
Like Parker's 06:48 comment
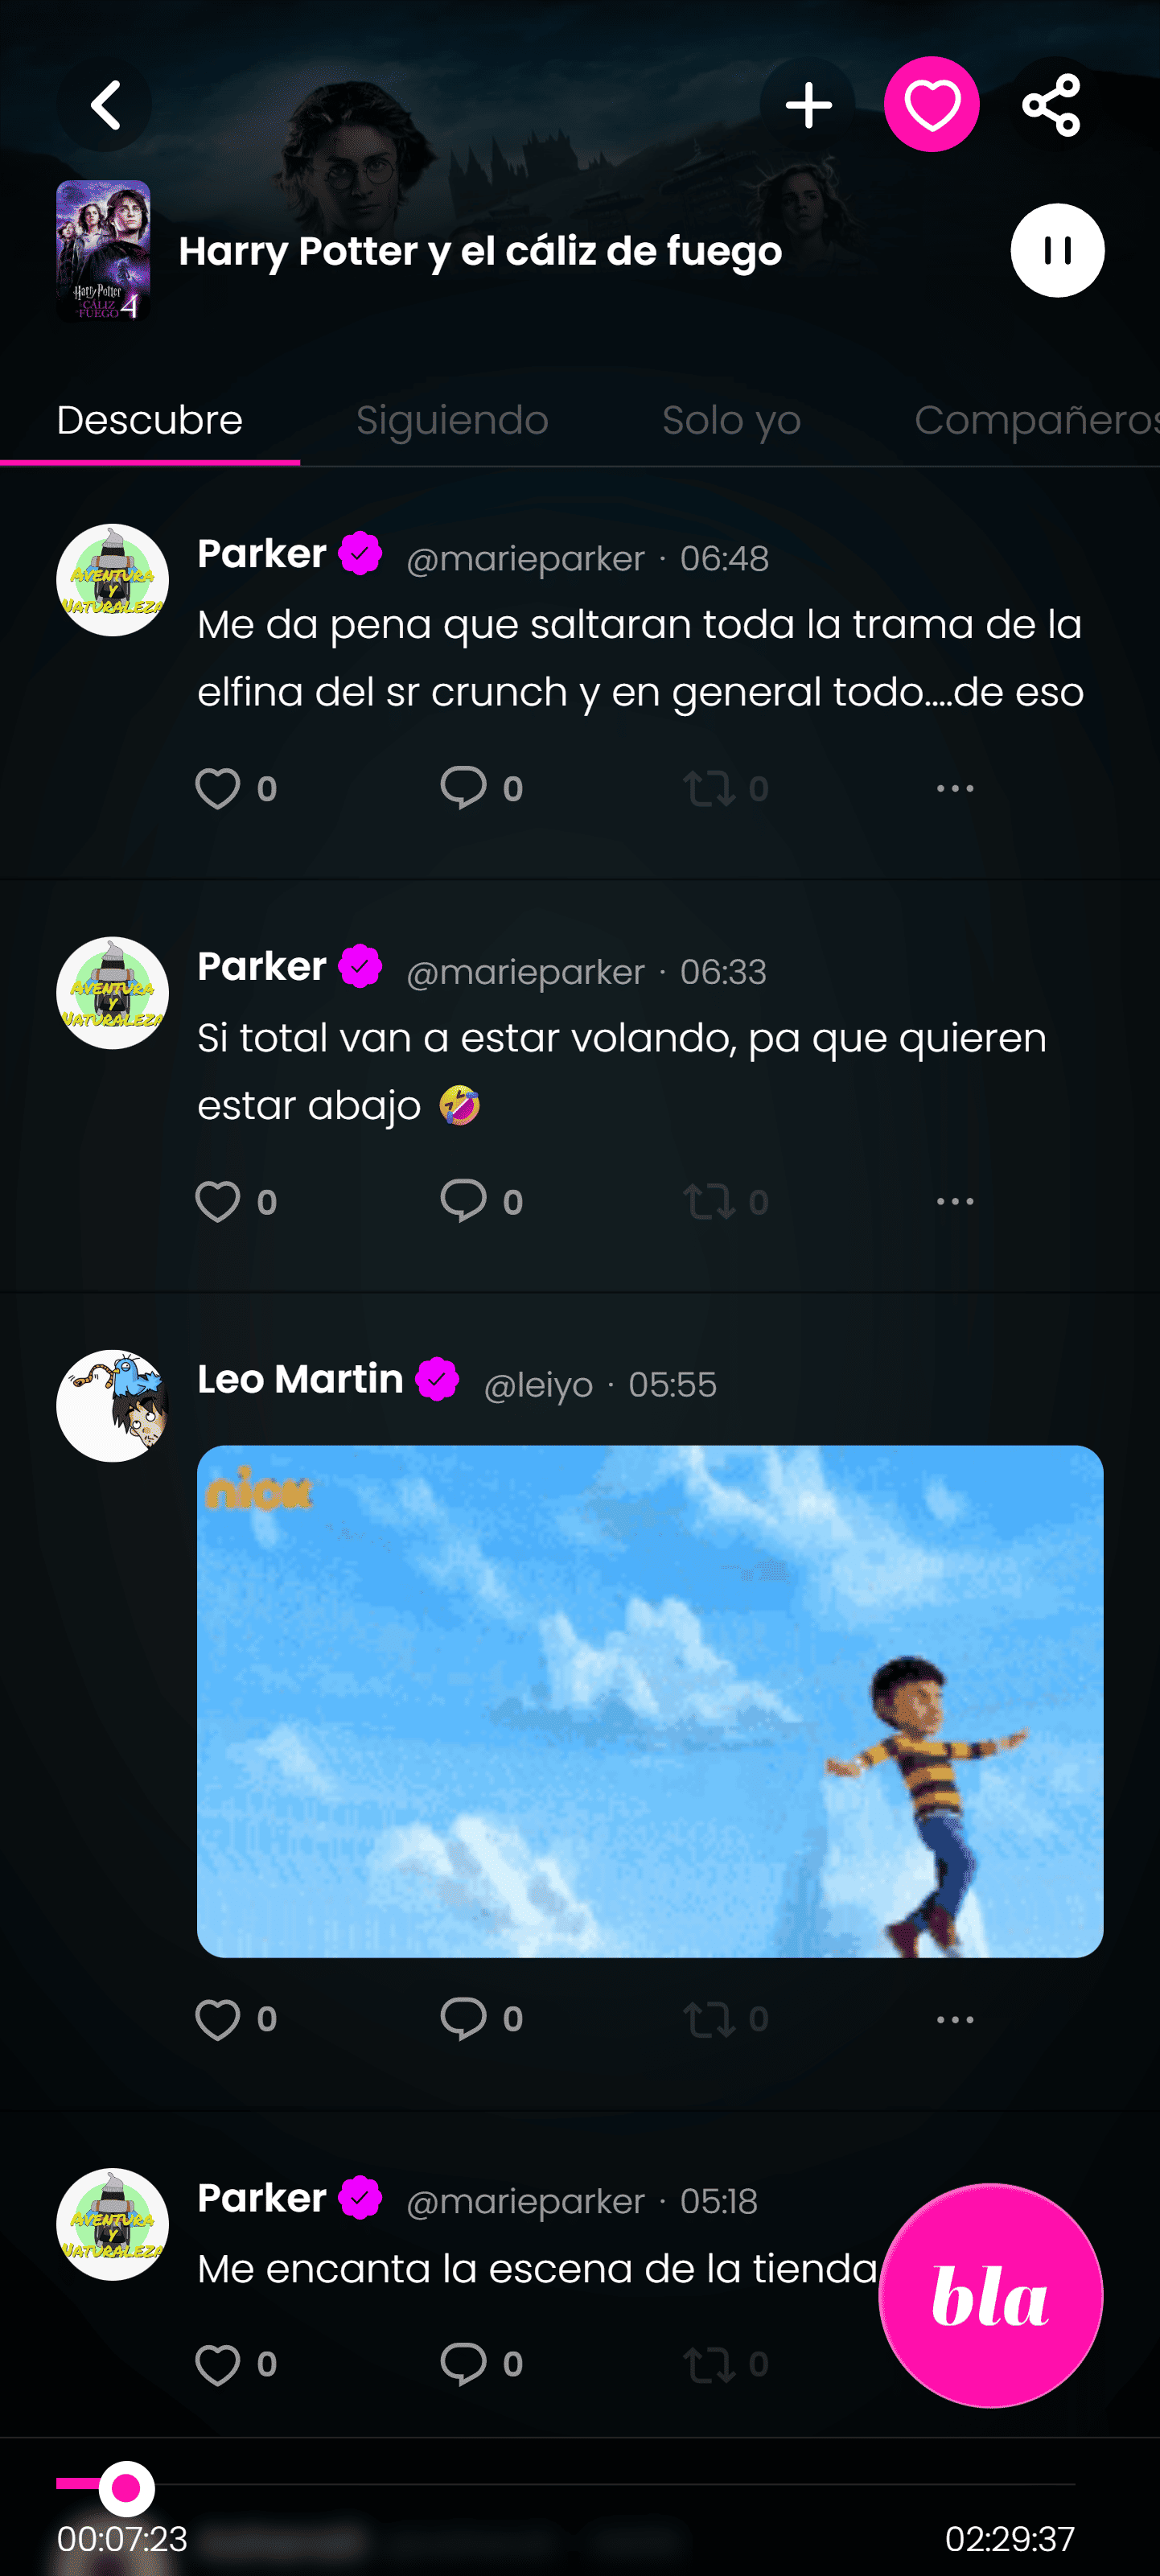218,789
